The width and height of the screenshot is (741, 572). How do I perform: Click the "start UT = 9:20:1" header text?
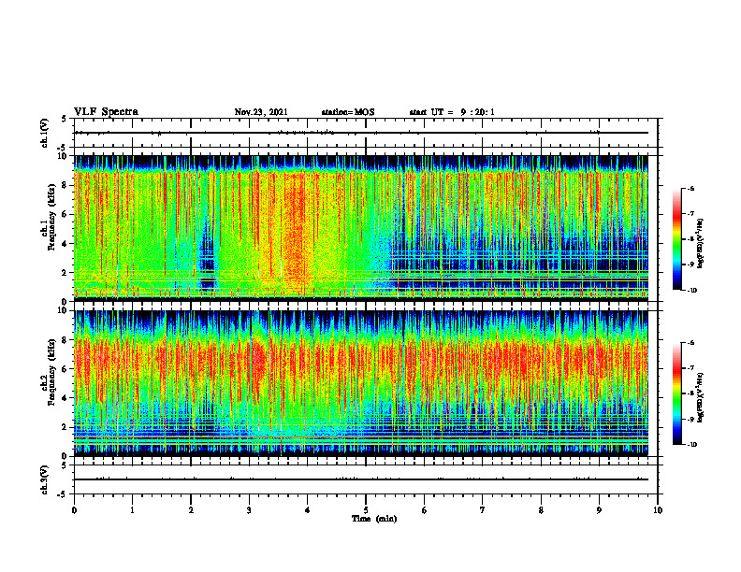pos(452,112)
